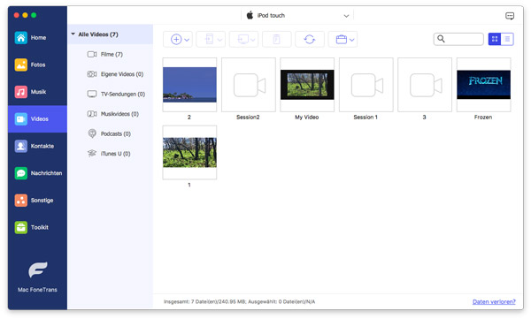Switch to list view
Image resolution: width=531 pixels, height=319 pixels.
(x=507, y=39)
